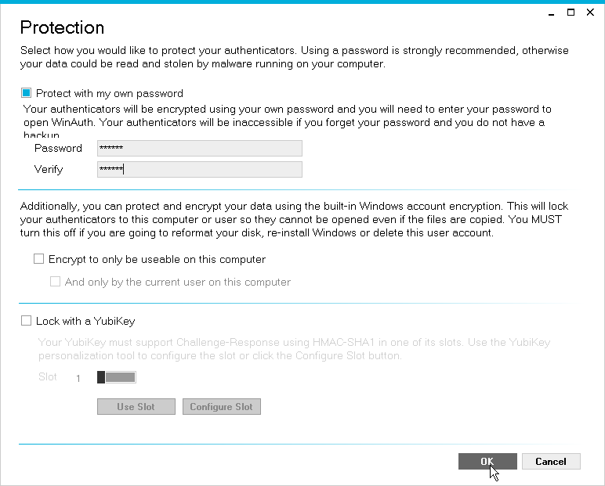605x486 pixels.
Task: Maximize the Protection window
Action: [571, 12]
